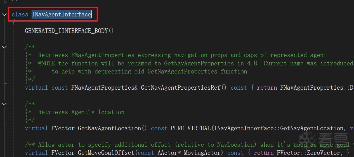
Task: Collapse the "Retrieves Agent's location" comment chevron
Action: coord(4,104)
